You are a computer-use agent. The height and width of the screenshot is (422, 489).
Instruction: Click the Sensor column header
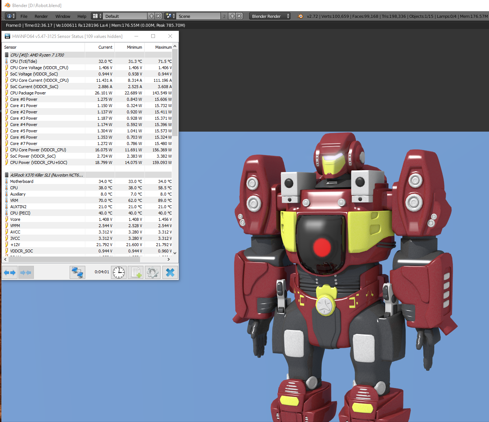pyautogui.click(x=44, y=47)
